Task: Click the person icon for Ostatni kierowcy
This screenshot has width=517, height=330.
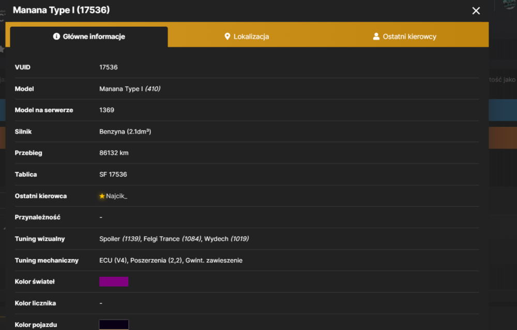Action: coord(376,37)
